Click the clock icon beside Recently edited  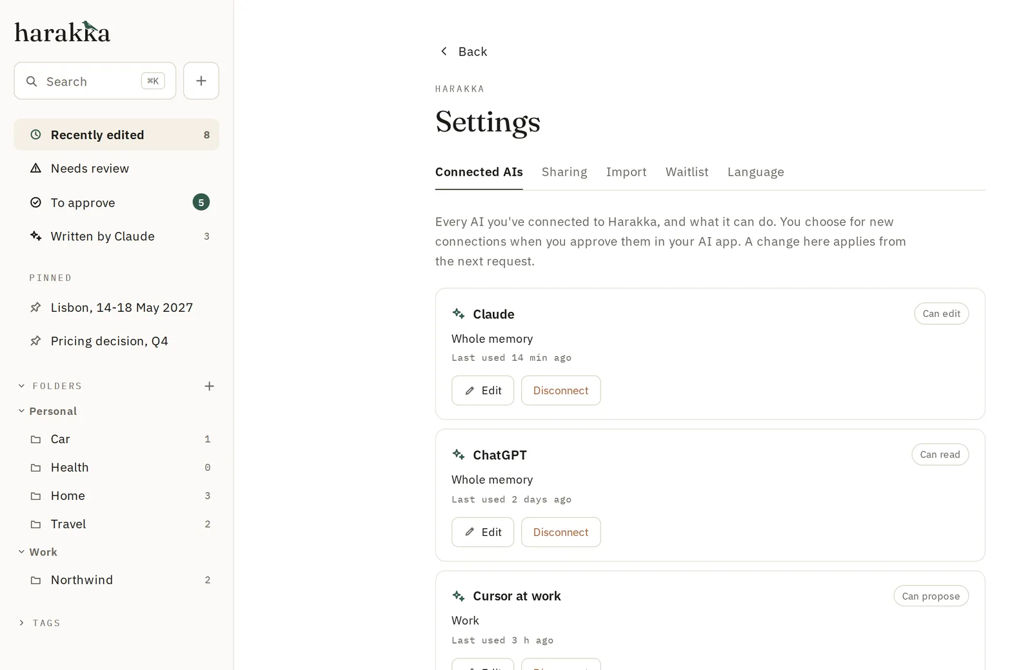[36, 135]
